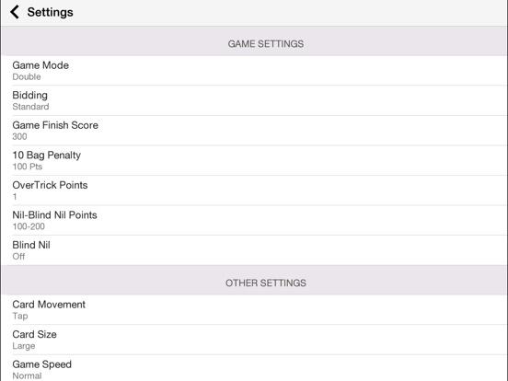Change the Bidding option
Screen dimensions: 508x381
(254, 100)
